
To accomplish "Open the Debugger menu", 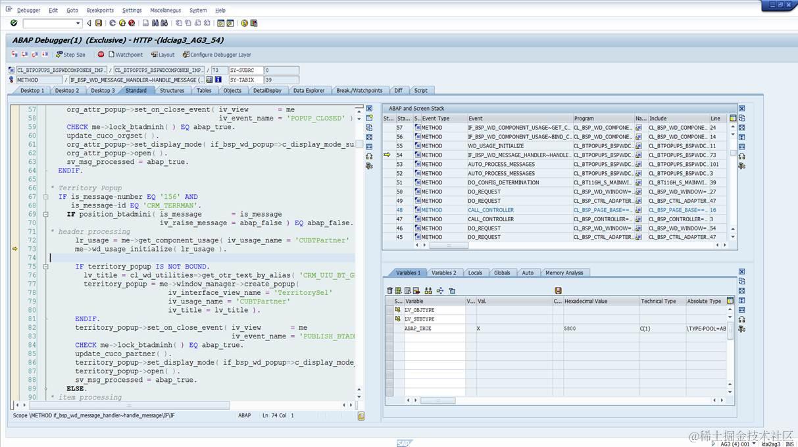I will 28,11.
